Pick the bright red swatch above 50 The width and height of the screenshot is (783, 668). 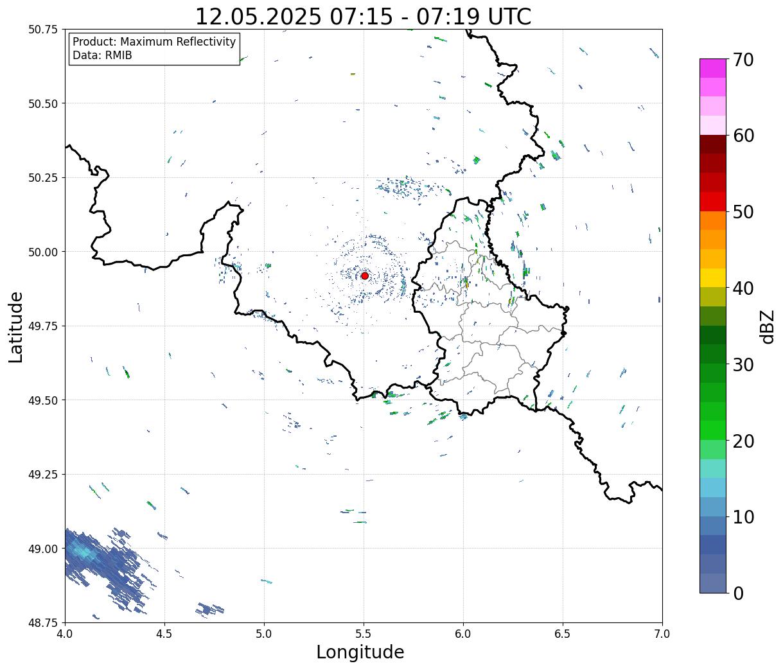713,202
